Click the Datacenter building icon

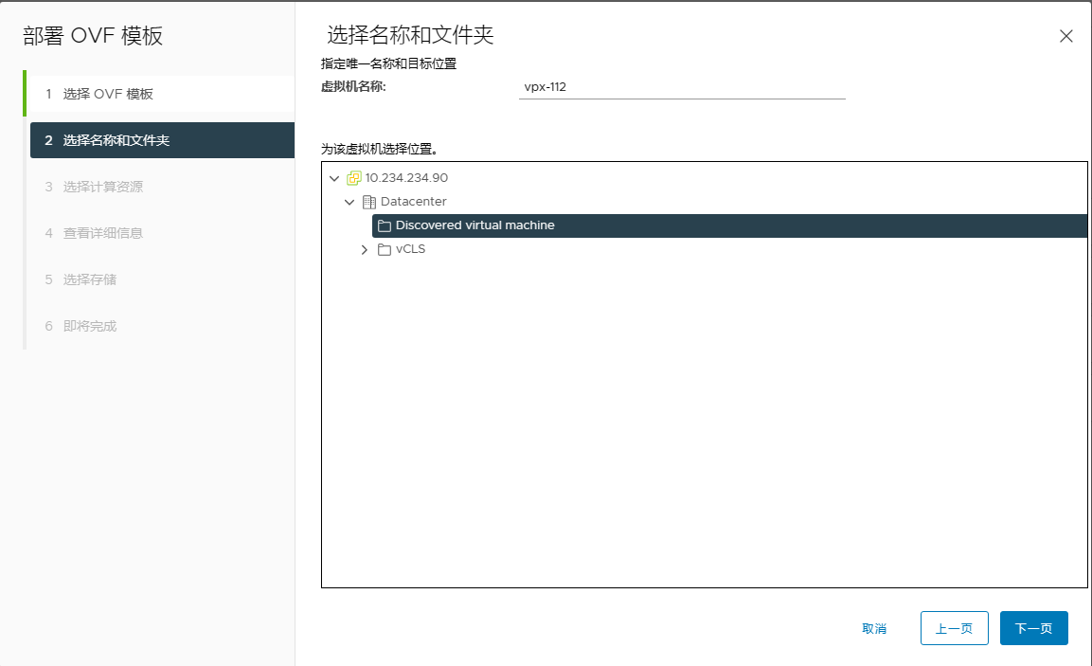click(x=369, y=201)
